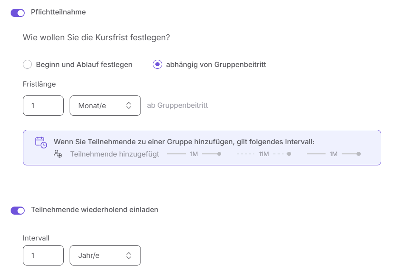This screenshot has width=396, height=274.
Task: Click the dot ending the last 1M segment
Action: [359, 154]
